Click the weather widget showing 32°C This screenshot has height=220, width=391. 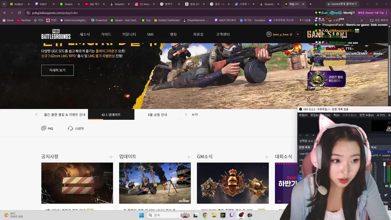coord(14,215)
